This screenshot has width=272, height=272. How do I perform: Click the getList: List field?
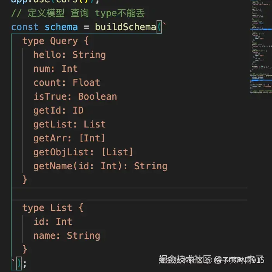point(69,124)
